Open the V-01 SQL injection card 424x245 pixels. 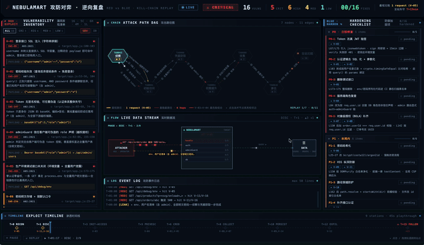coord(50,52)
